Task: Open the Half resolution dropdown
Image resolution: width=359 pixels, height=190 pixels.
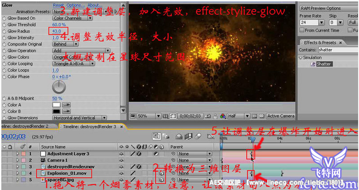Action: [238, 116]
